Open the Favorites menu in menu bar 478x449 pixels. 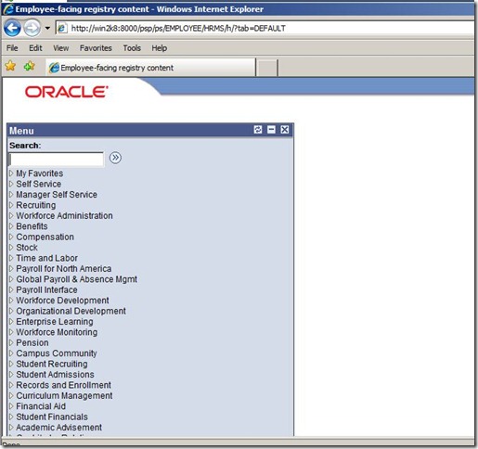coord(96,48)
